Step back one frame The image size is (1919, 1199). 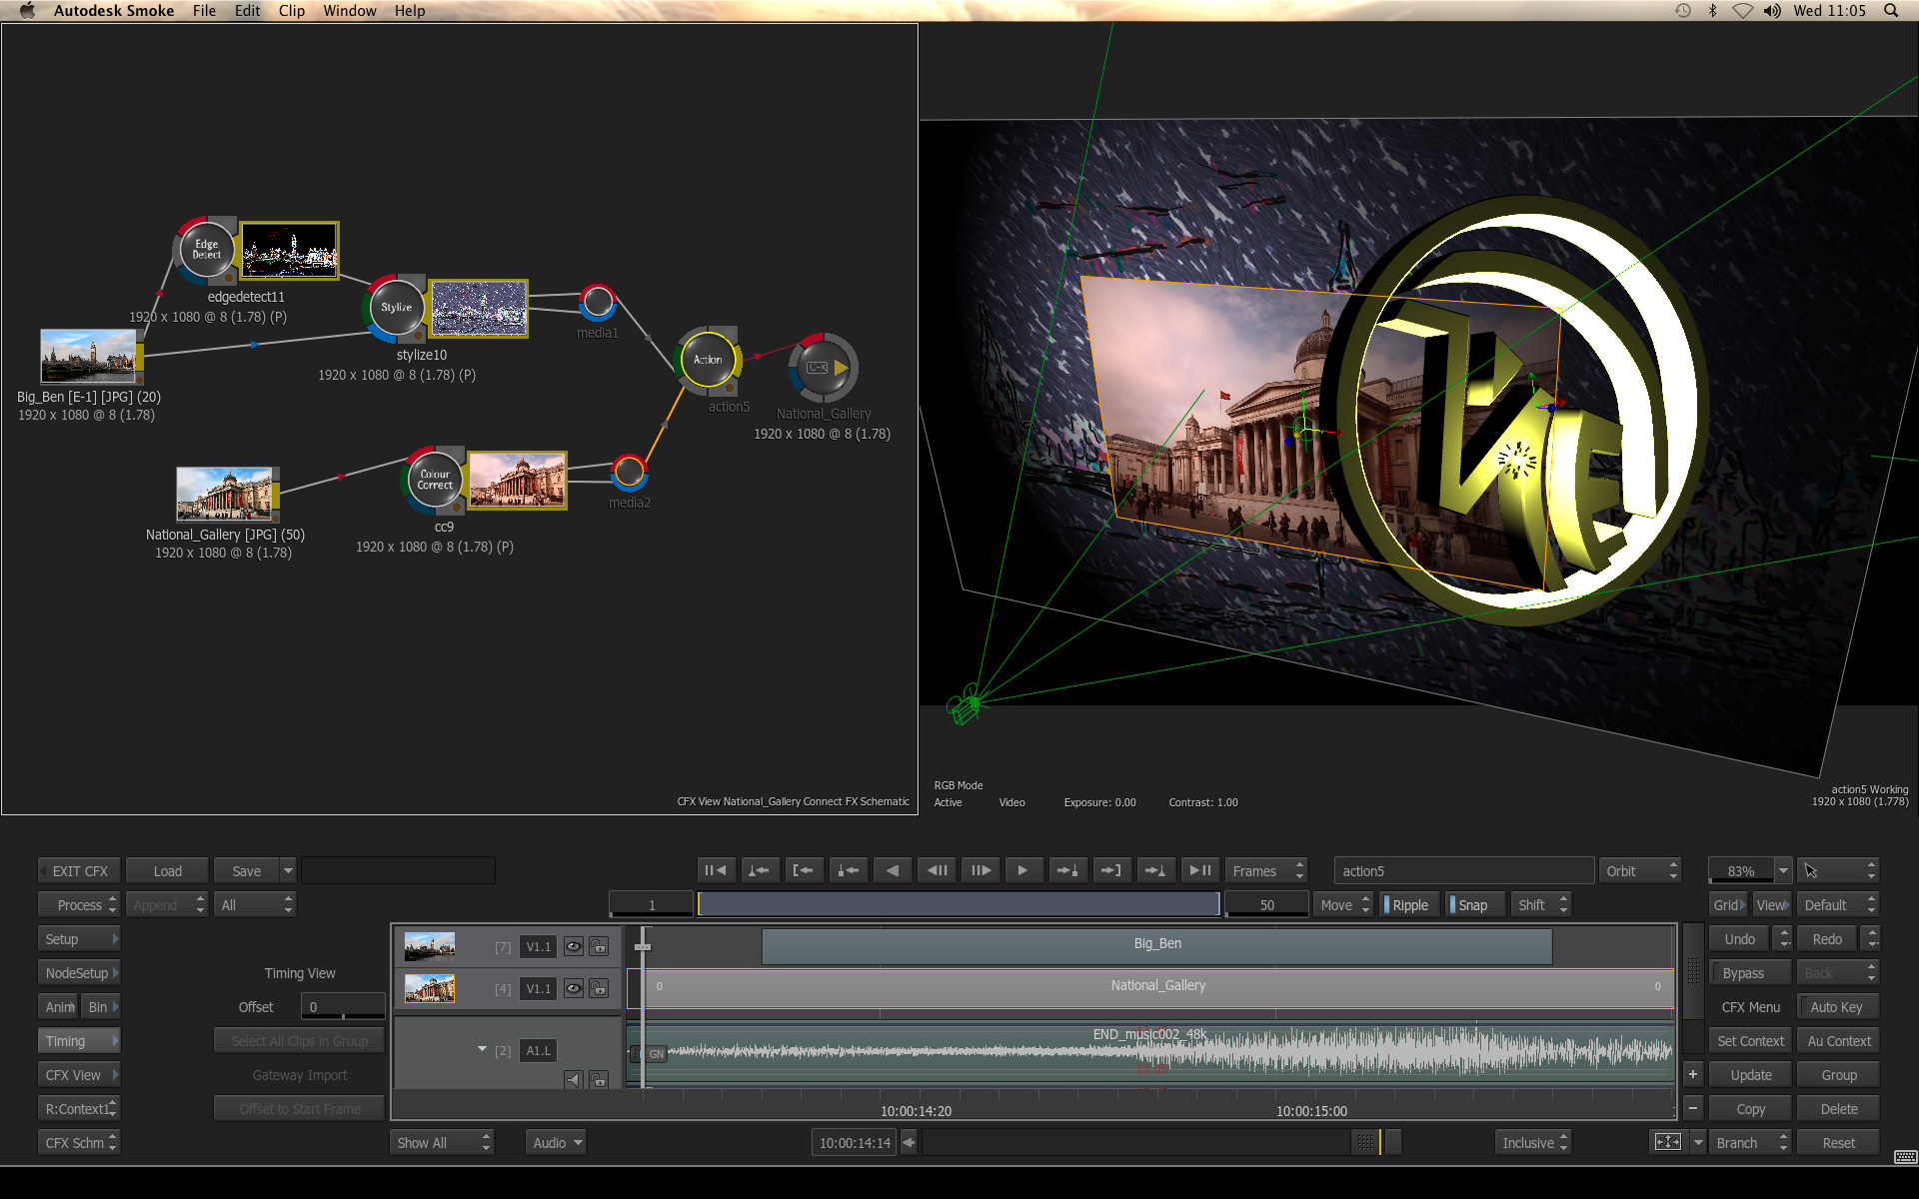click(937, 870)
